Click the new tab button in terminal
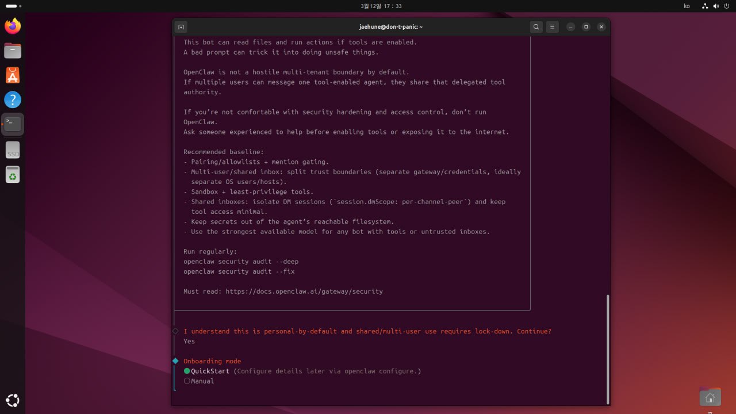Viewport: 736px width, 414px height. tap(181, 27)
